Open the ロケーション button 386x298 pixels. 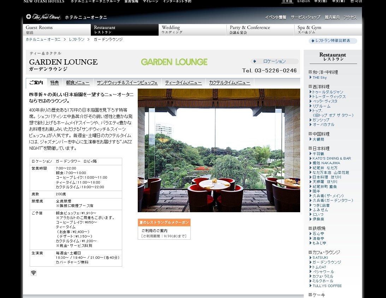(x=274, y=61)
